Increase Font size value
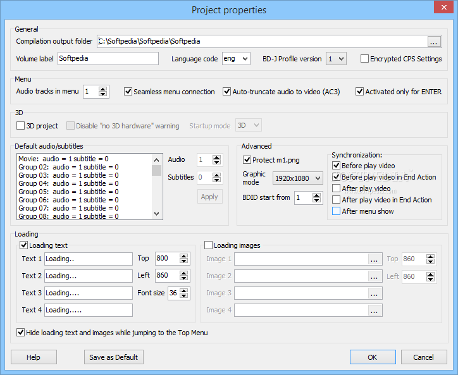Image resolution: width=458 pixels, height=375 pixels. tap(183, 291)
